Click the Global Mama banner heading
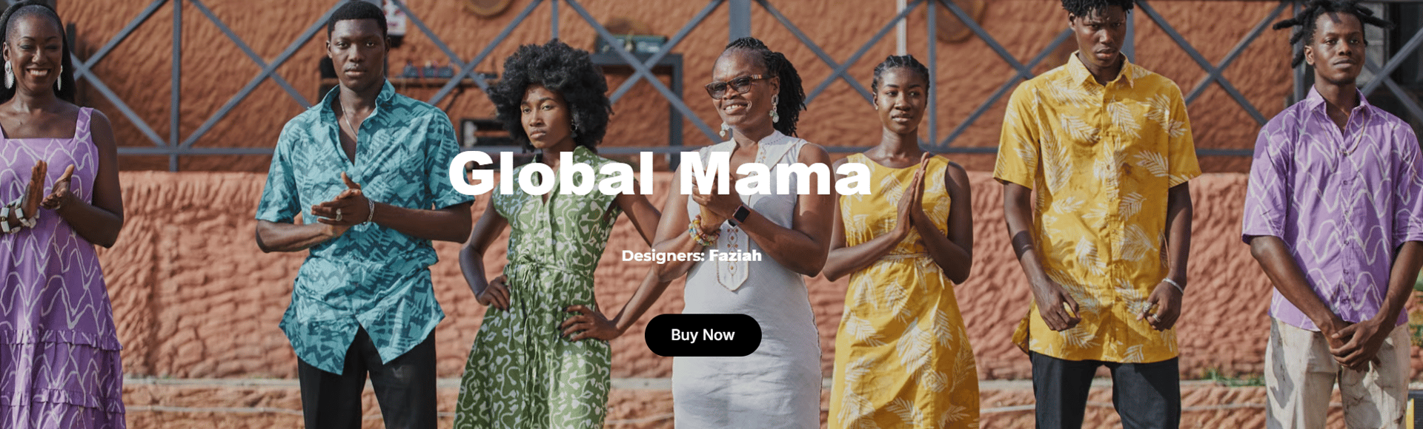 point(660,175)
